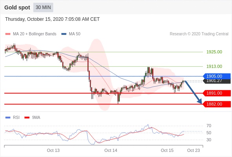
Task: Click the 30 MIN timeframe button
Action: (x=43, y=7)
